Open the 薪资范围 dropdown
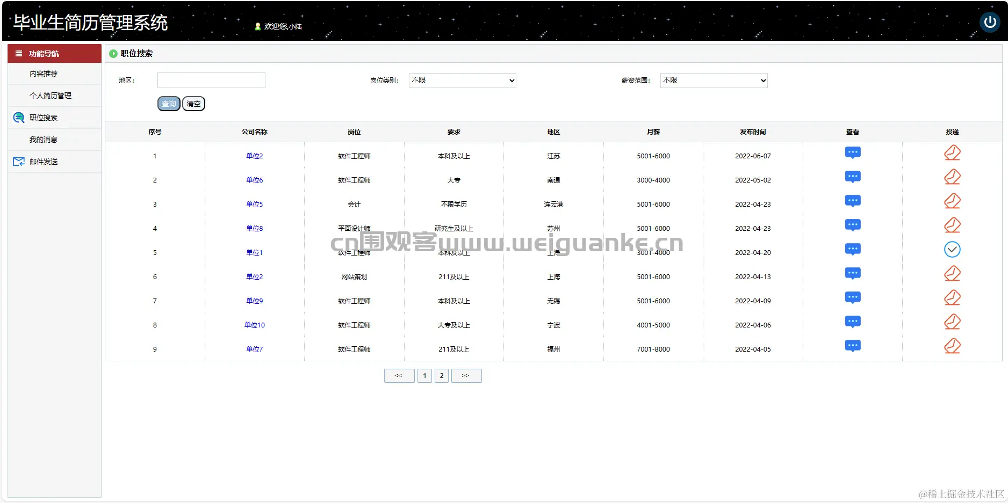Screen dimensions: 1008x503 tap(714, 81)
